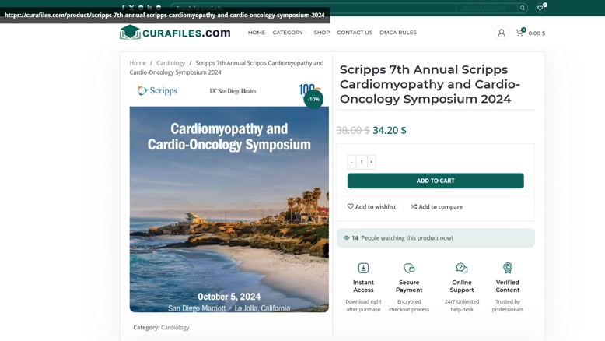This screenshot has width=605, height=341.
Task: Open the DMCA Rules page
Action: coord(398,33)
